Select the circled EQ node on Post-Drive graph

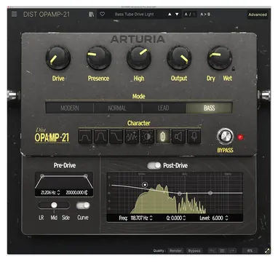pyautogui.click(x=145, y=185)
